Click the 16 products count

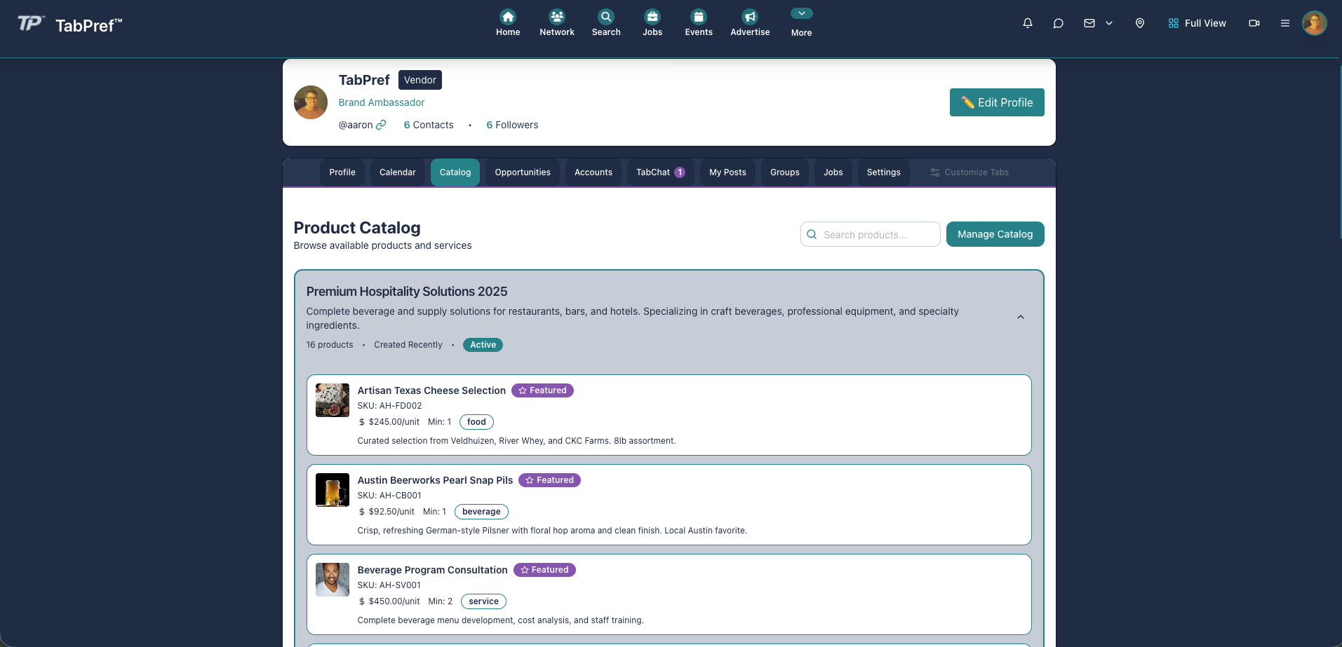pyautogui.click(x=330, y=345)
